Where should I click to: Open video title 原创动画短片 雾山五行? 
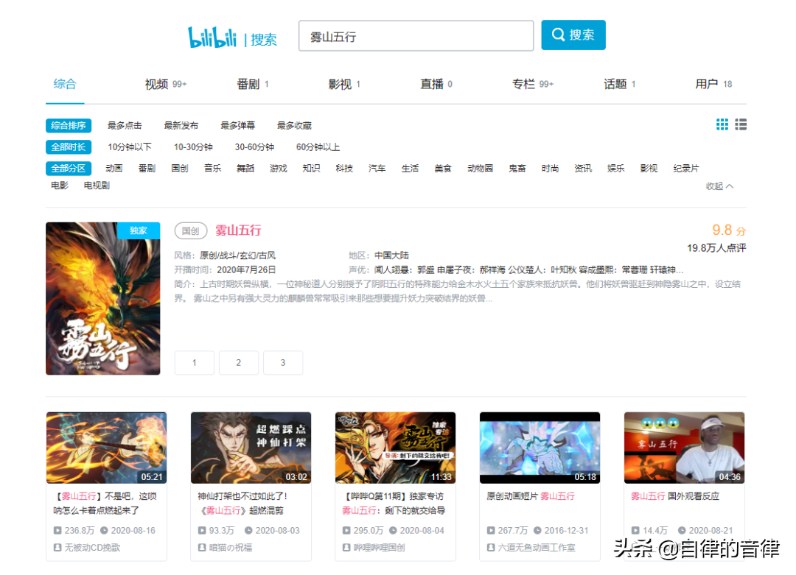tap(531, 496)
